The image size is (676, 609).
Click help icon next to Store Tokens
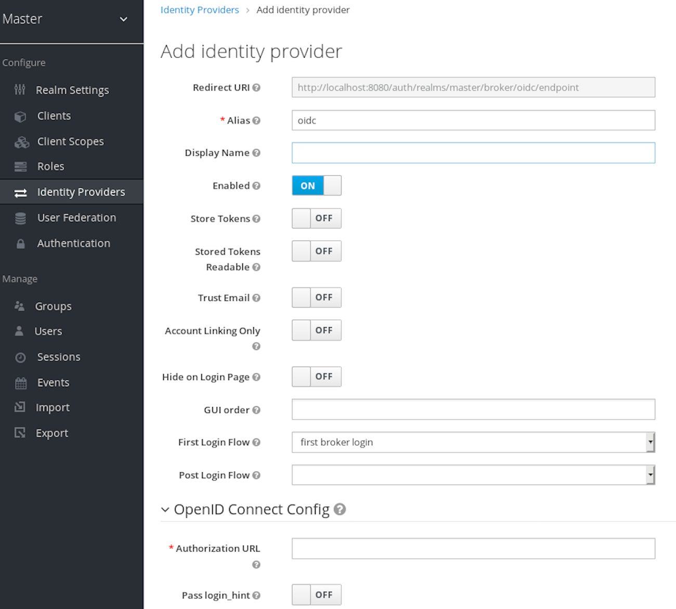click(256, 219)
